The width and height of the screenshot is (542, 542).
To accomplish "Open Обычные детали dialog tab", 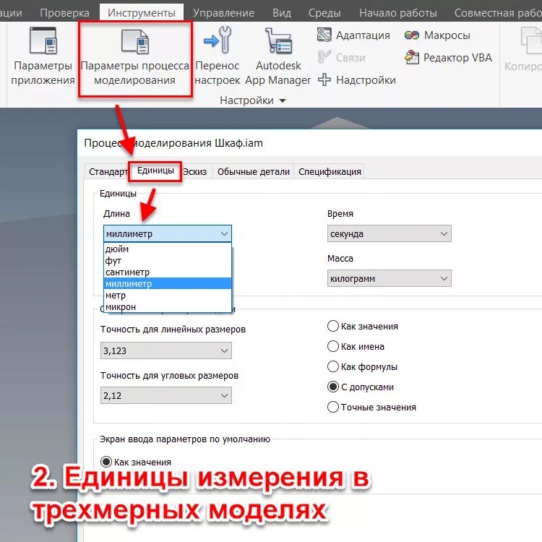I will click(254, 171).
